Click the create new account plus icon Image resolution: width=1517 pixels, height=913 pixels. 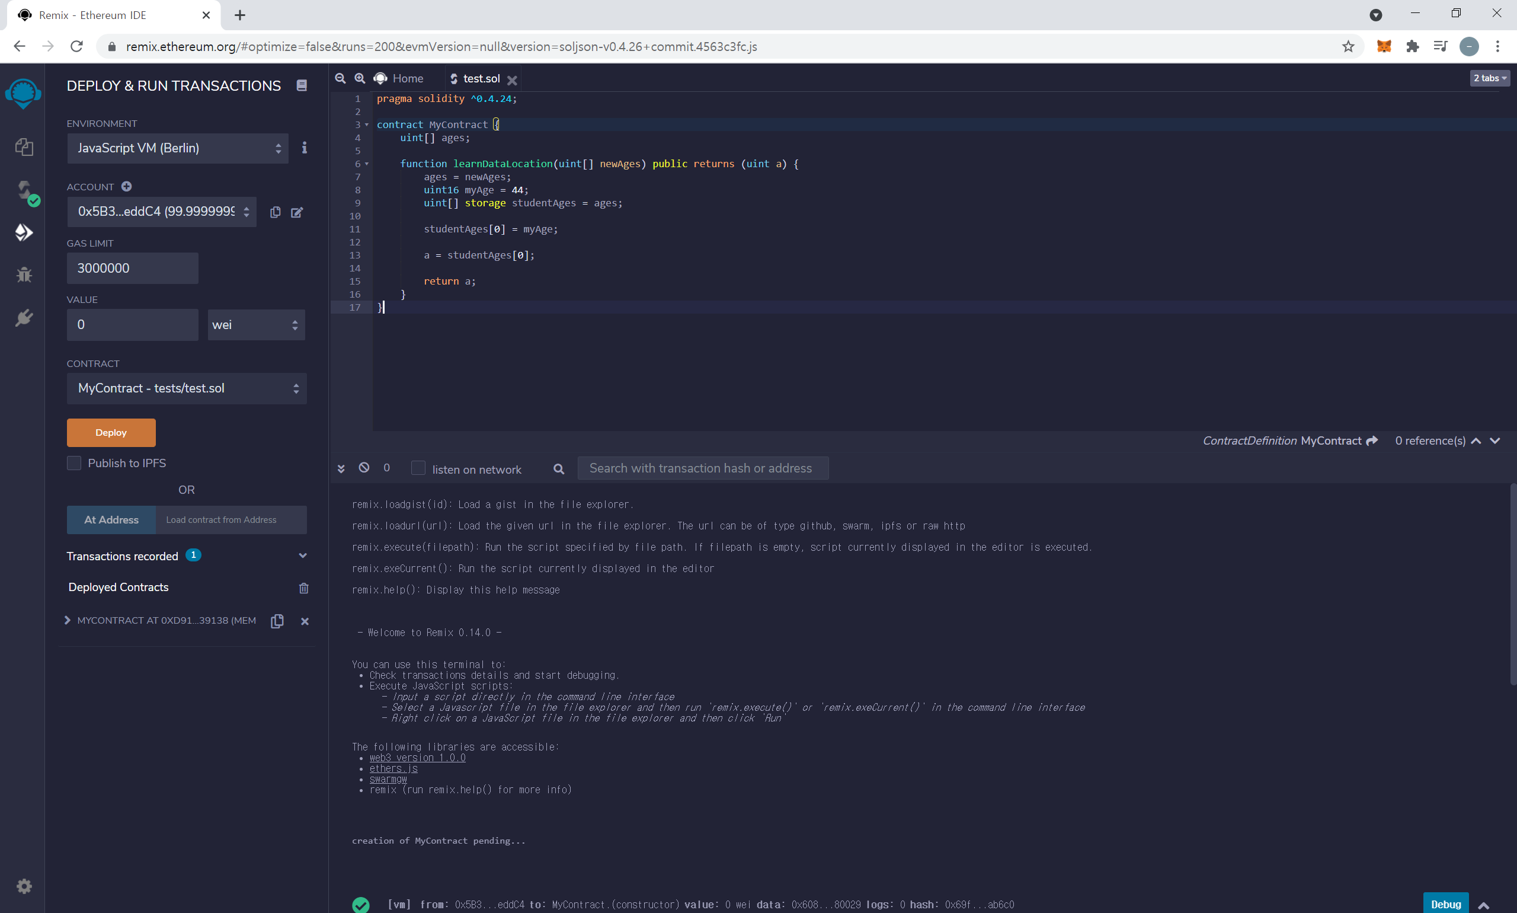(127, 186)
